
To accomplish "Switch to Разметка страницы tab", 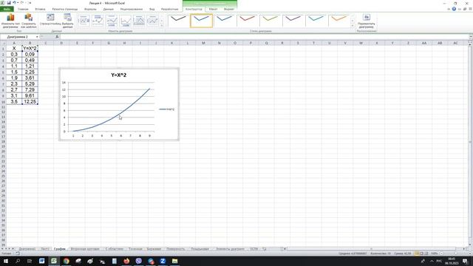I will click(x=65, y=9).
